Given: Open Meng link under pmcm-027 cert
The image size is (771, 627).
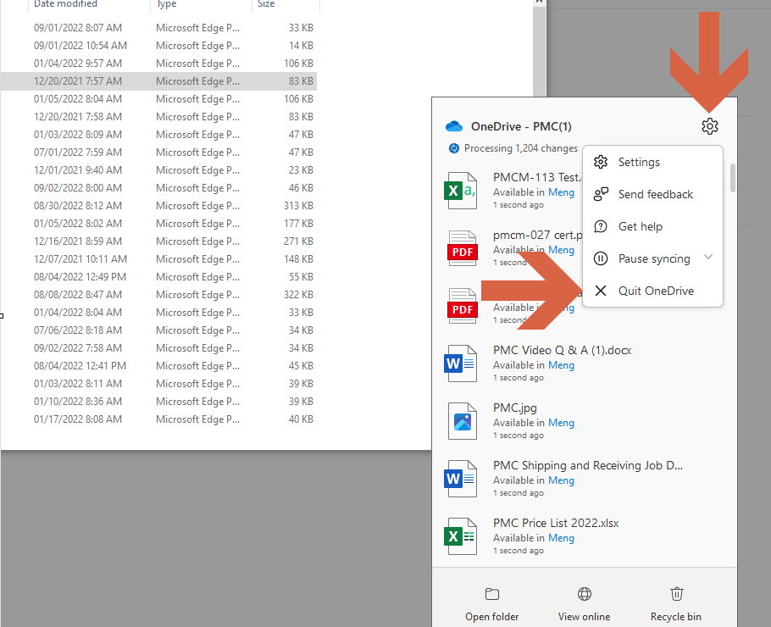Looking at the screenshot, I should [561, 250].
